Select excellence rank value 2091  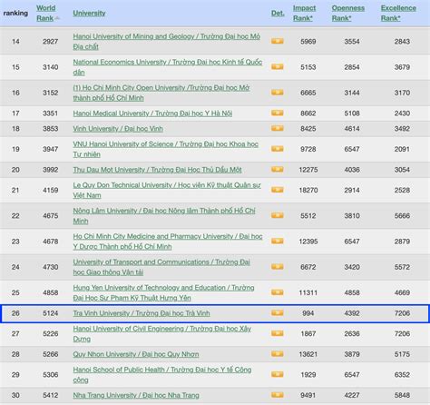pos(402,149)
